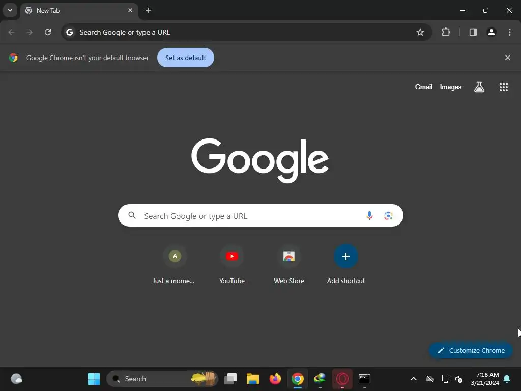The width and height of the screenshot is (521, 391).
Task: Start voice search with the microphone icon
Action: (x=369, y=215)
